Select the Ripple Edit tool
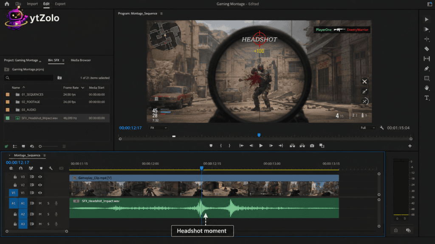This screenshot has height=244, width=435. (427, 39)
